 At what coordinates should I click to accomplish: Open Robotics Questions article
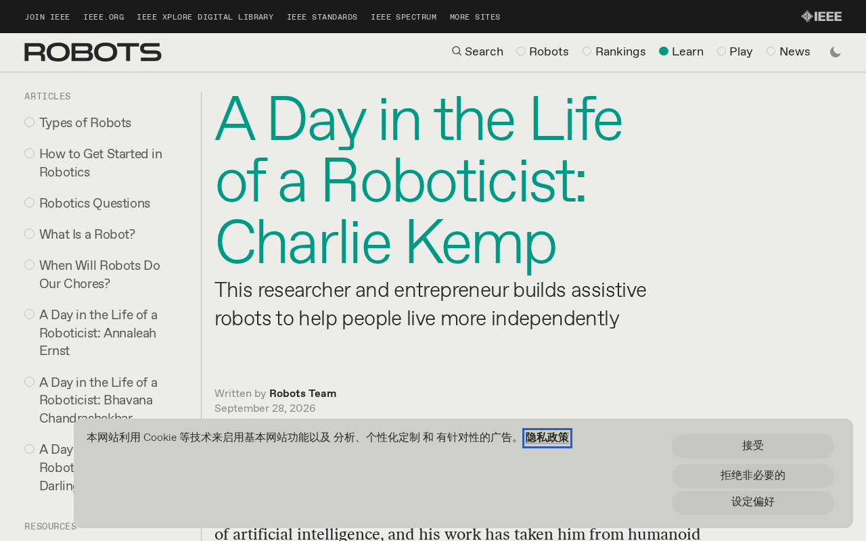tap(95, 203)
